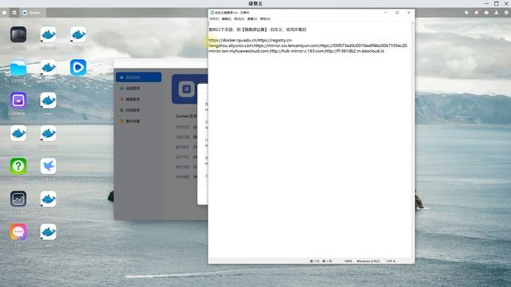Click the Chinese instruction line in Notepad
Viewport: 511px width, 287px height.
257,29
